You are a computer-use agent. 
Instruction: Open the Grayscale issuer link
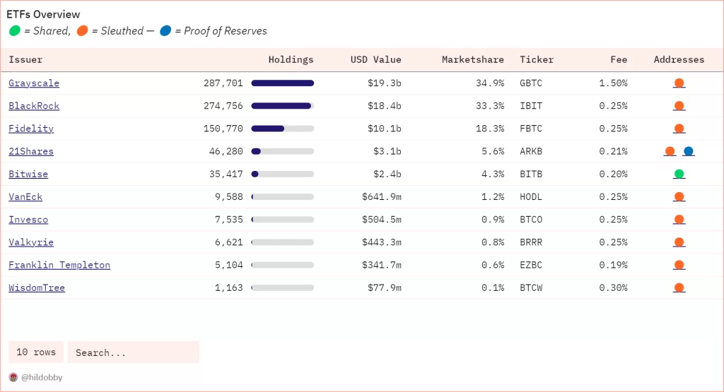34,83
